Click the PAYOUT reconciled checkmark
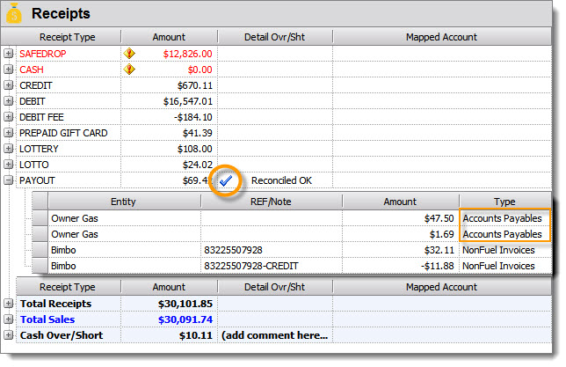 226,180
